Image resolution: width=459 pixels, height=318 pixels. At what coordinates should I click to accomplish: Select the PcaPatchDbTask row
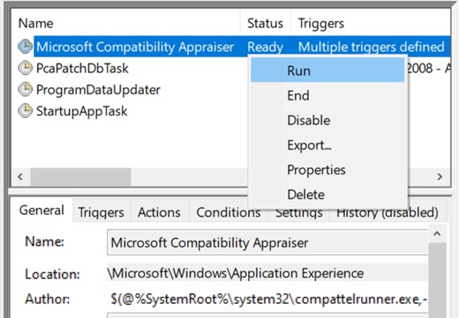click(82, 68)
